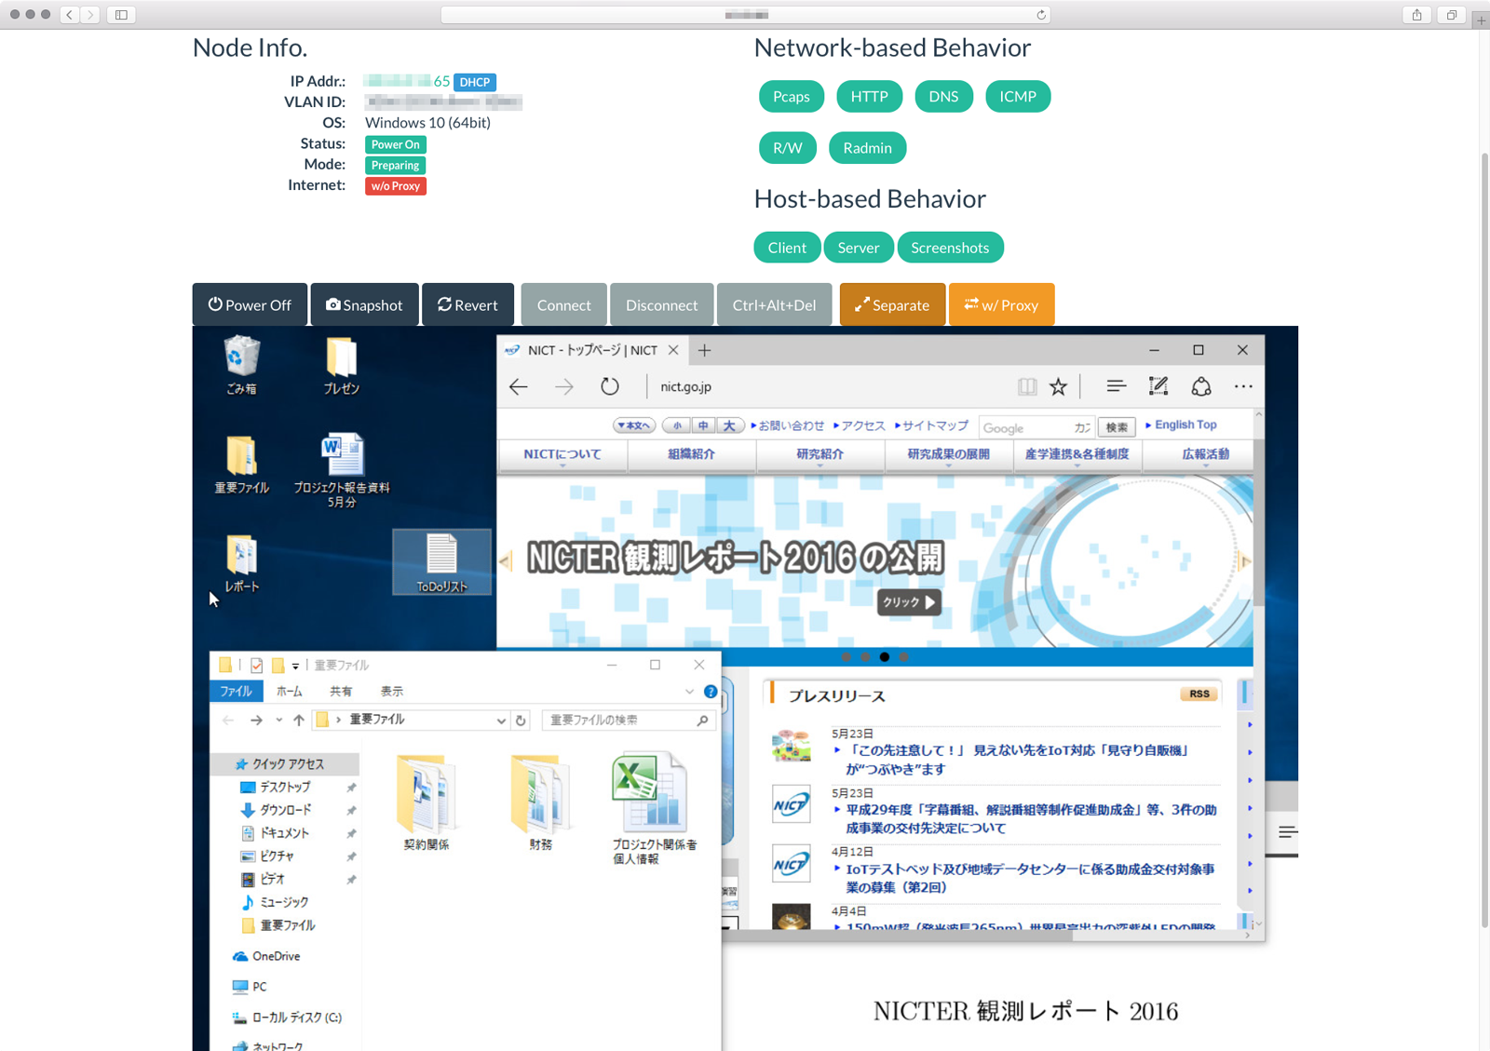
Task: Select large font size 大 button
Action: [729, 426]
